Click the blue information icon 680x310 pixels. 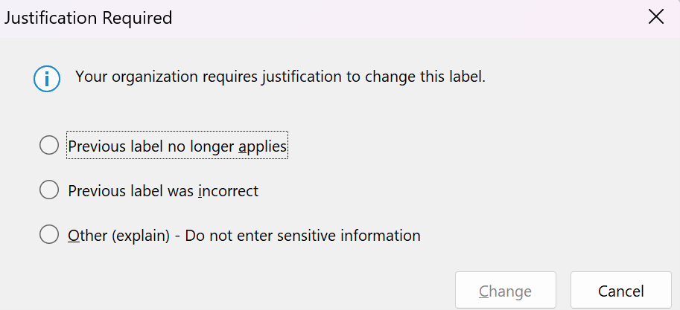pyautogui.click(x=47, y=78)
